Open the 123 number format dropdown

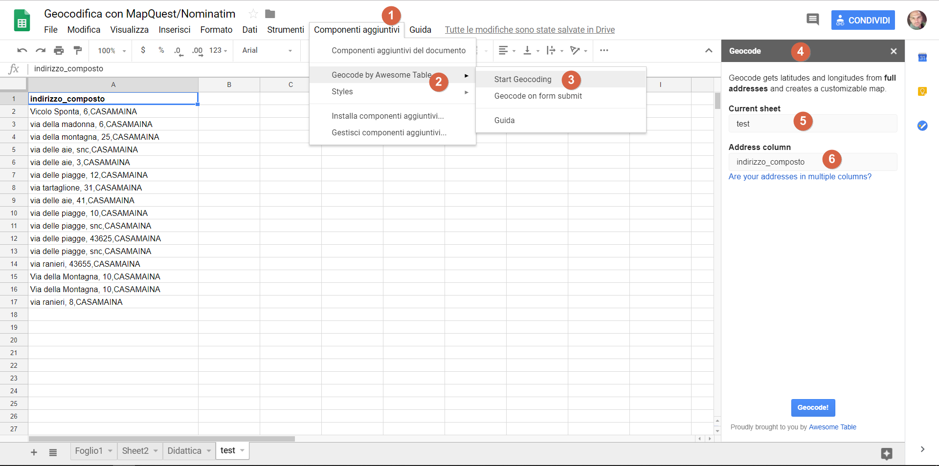coord(218,50)
